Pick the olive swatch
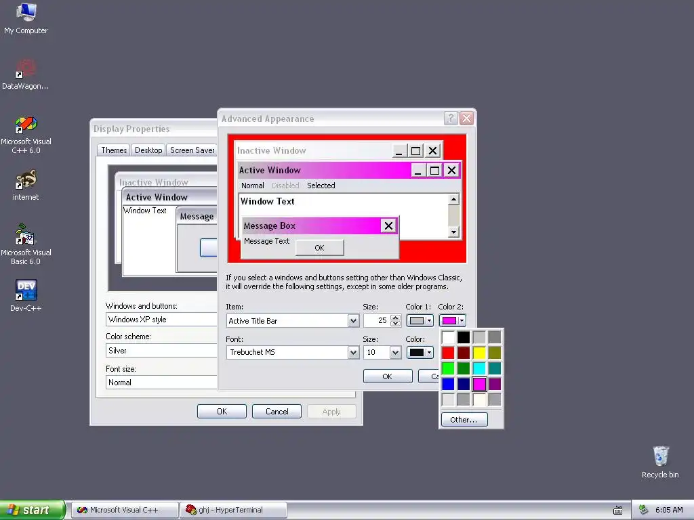Viewport: 694px width, 520px height. tap(494, 353)
